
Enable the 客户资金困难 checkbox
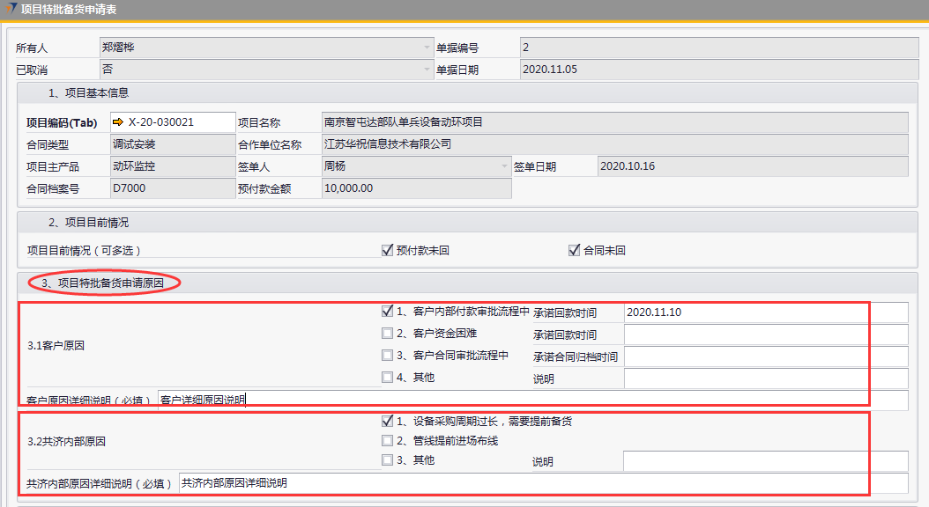pos(387,334)
